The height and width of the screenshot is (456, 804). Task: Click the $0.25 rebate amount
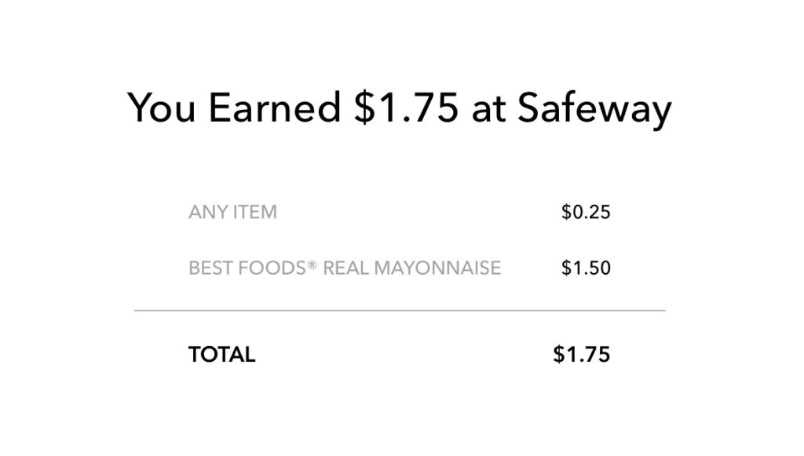(x=586, y=212)
